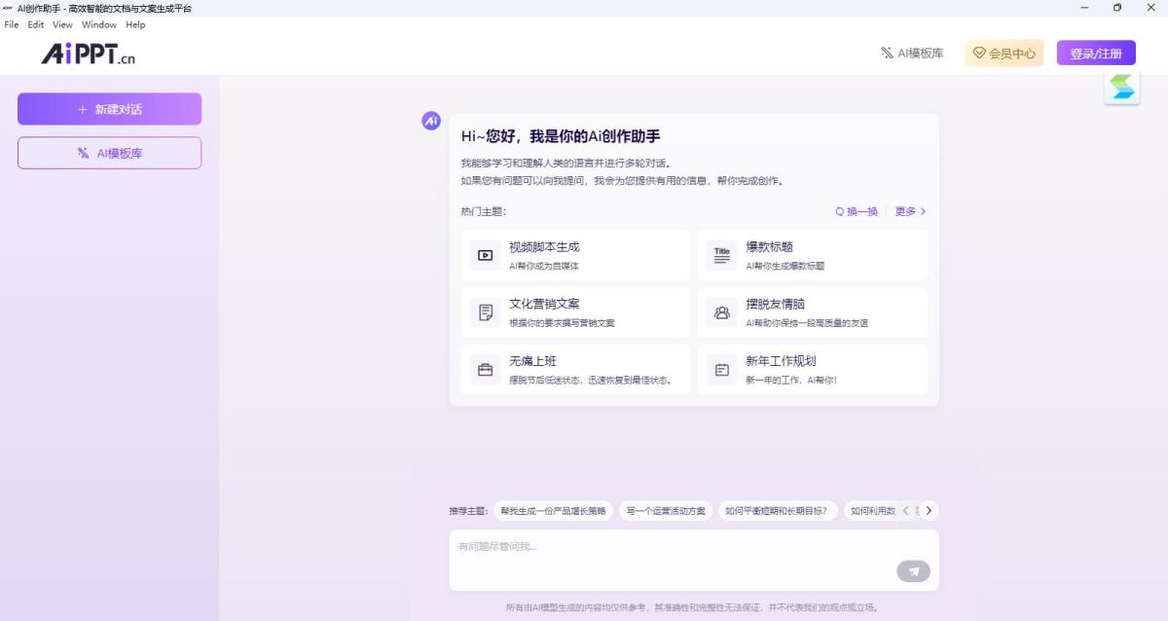This screenshot has height=621, width=1168.
Task: Refresh topics with 换一换
Action: pyautogui.click(x=857, y=211)
